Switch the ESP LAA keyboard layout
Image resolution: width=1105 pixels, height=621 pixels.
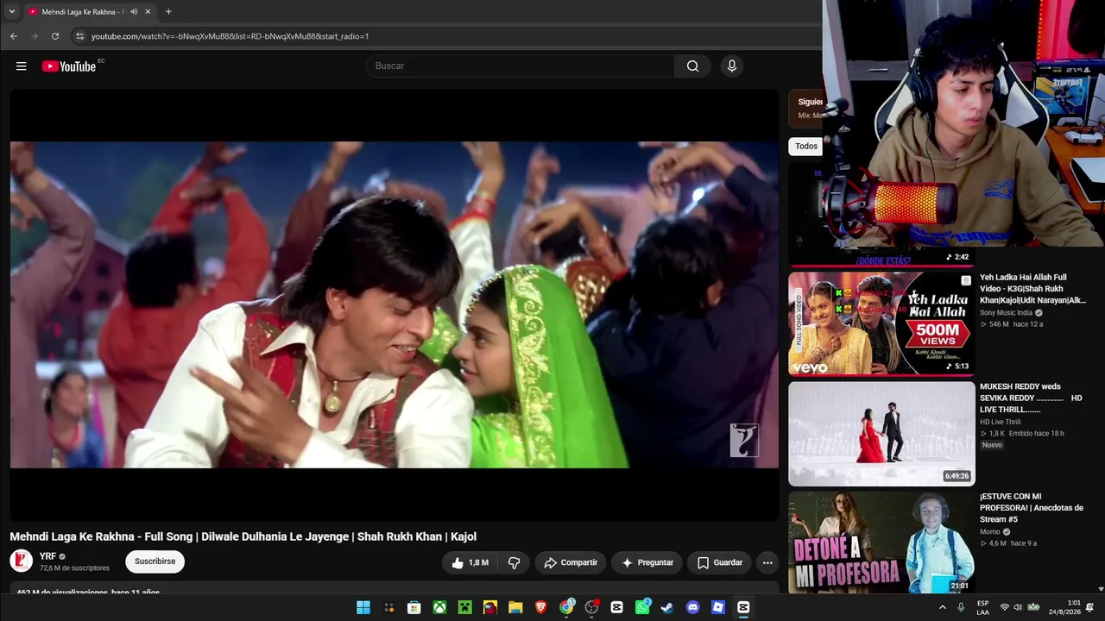(983, 608)
